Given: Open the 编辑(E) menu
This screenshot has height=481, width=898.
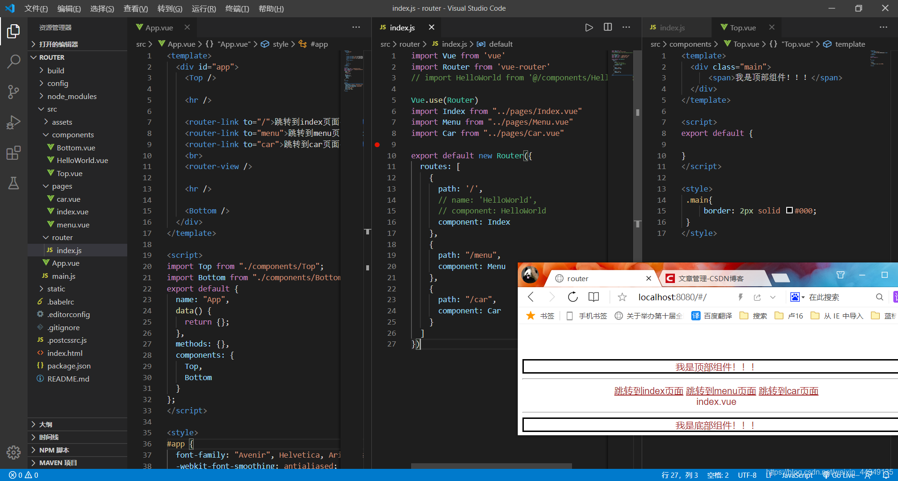Looking at the screenshot, I should click(69, 8).
